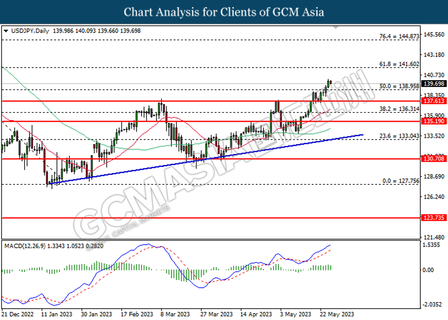Image resolution: width=448 pixels, height=320 pixels.
Task: Click the Fibonacci label 38.2 = 136.314
Action: click(399, 109)
